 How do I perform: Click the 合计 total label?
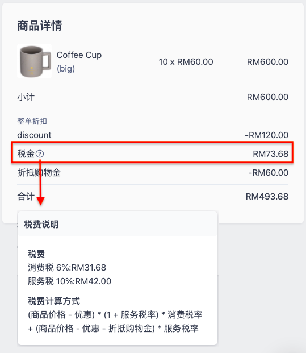[x=26, y=196]
